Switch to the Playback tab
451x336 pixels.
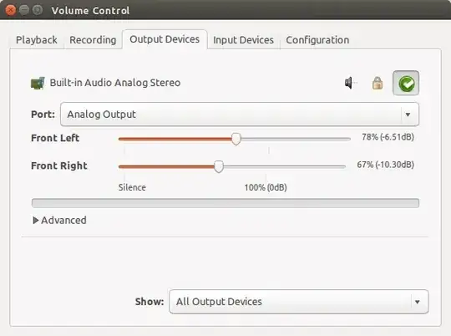[37, 40]
